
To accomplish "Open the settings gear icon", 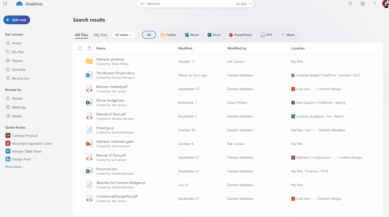I will click(363, 4).
